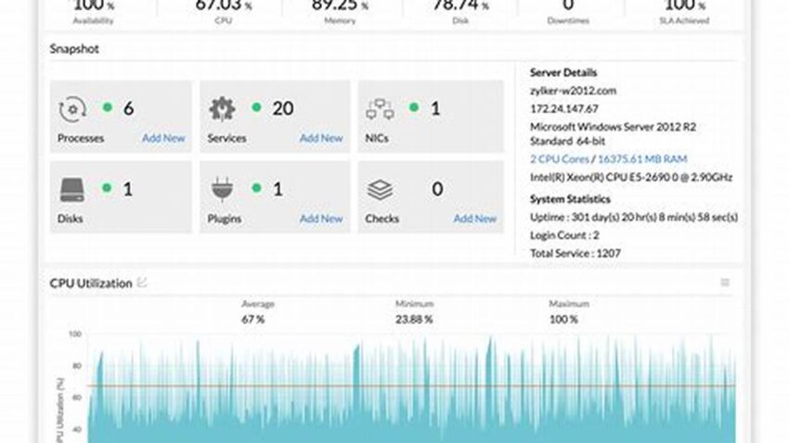The image size is (789, 443).
Task: Click the orange average line in chart
Action: pos(411,386)
